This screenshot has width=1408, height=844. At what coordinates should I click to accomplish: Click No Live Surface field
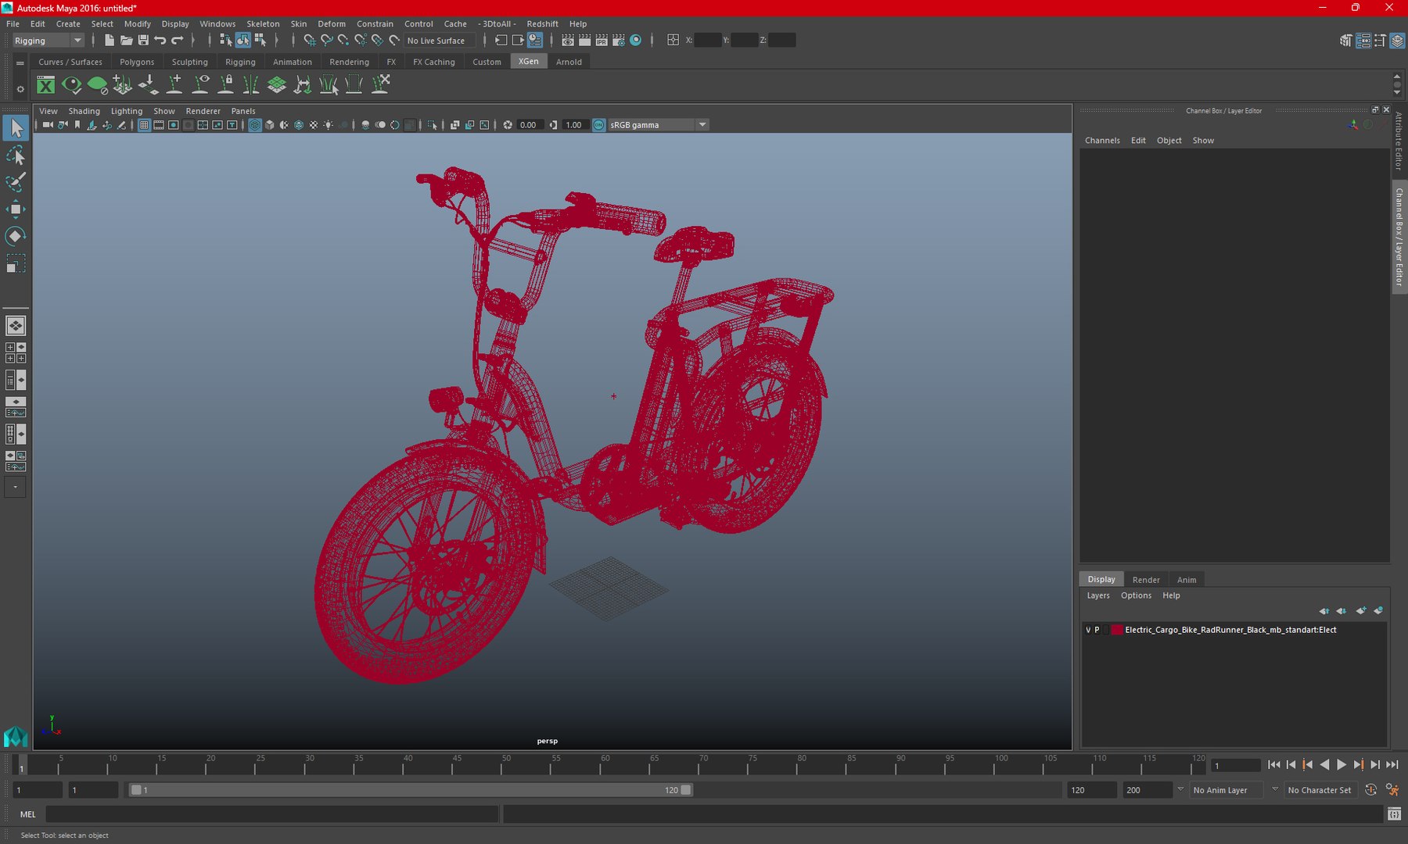click(440, 41)
